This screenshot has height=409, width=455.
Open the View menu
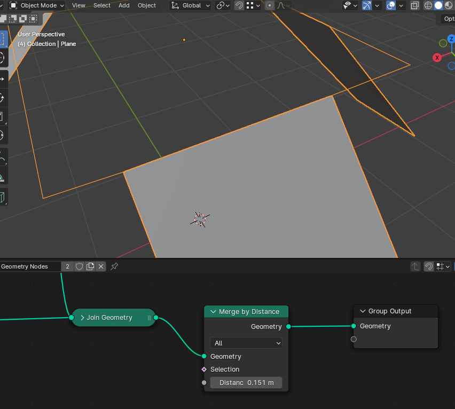[79, 5]
